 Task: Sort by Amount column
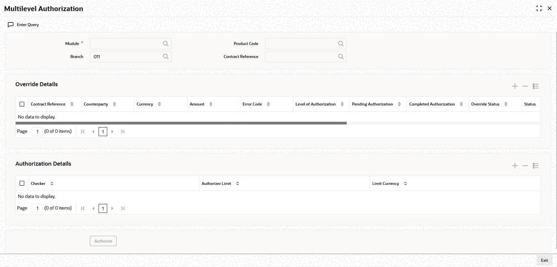click(x=211, y=104)
